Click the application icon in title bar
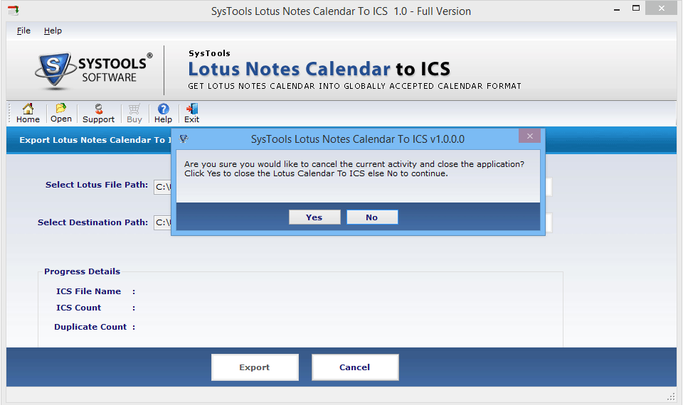Screen dimensions: 683x405 [x=13, y=11]
